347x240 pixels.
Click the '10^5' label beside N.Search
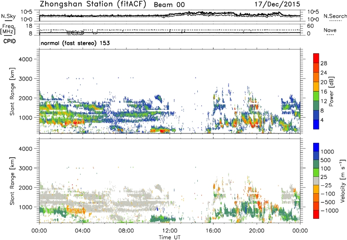tap(313, 12)
